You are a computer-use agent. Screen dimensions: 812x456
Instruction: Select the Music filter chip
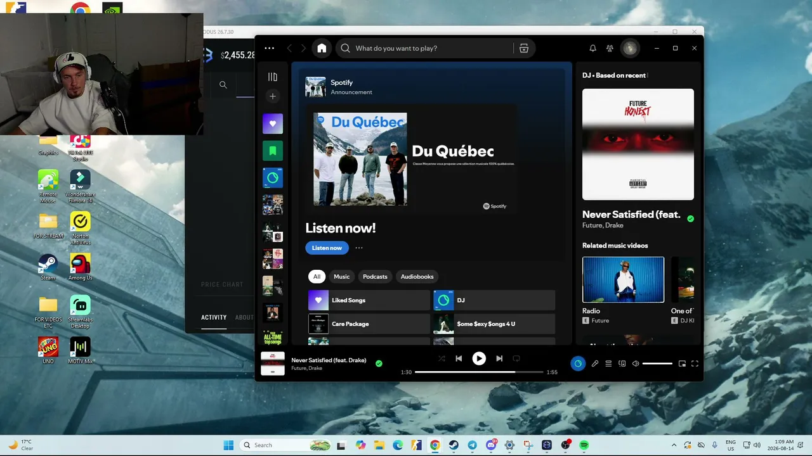pos(341,276)
